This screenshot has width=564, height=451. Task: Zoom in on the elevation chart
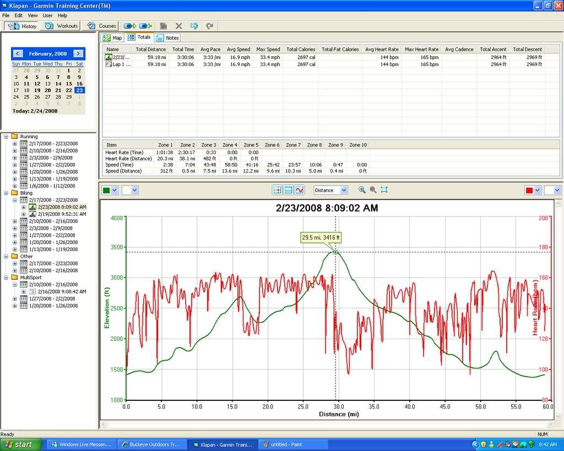(362, 190)
